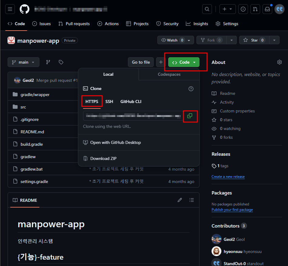Open the user avatar menu
The image size is (288, 266).
[280, 9]
